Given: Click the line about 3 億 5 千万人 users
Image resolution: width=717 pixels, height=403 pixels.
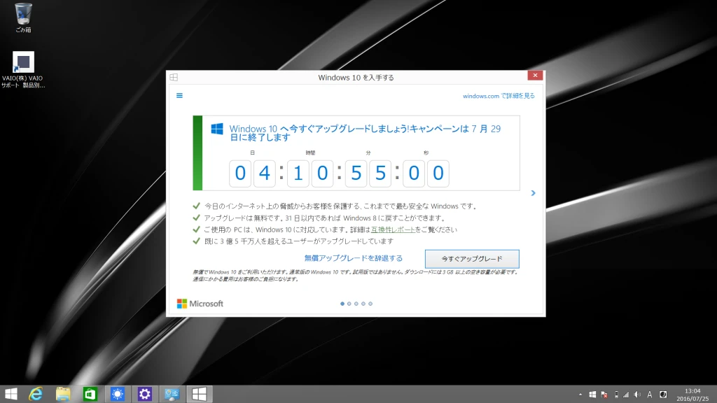Looking at the screenshot, I should [298, 241].
